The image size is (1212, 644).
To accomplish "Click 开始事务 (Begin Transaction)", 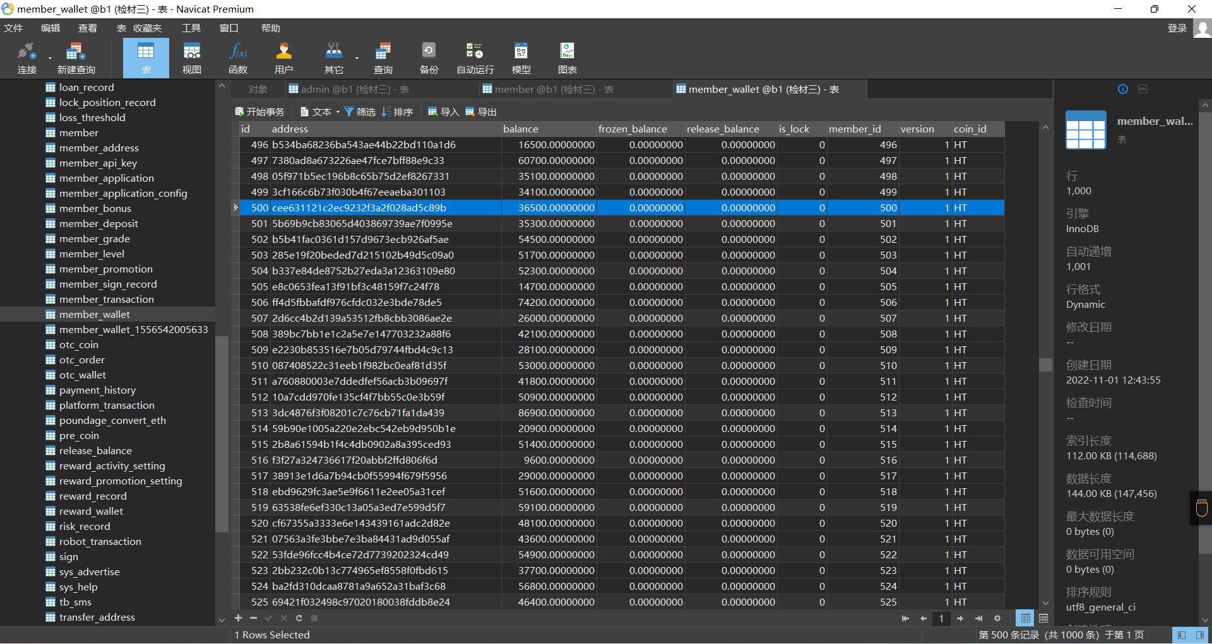I will pyautogui.click(x=260, y=112).
